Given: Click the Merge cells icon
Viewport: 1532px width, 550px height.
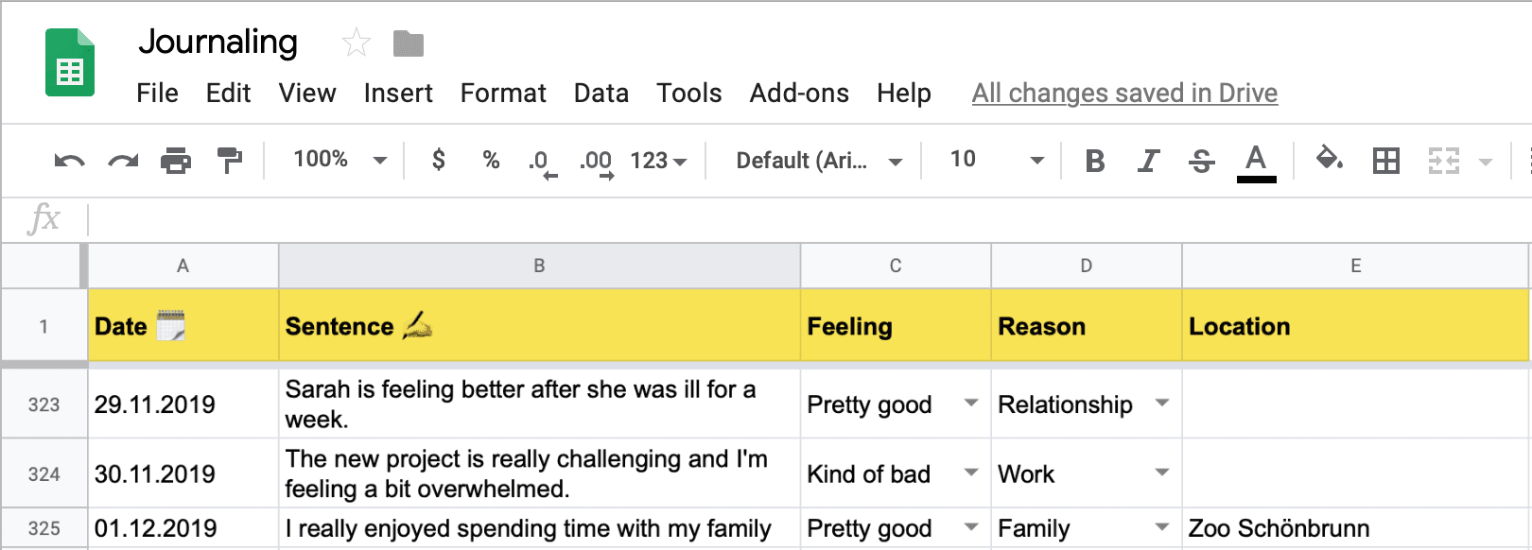Looking at the screenshot, I should point(1443,161).
